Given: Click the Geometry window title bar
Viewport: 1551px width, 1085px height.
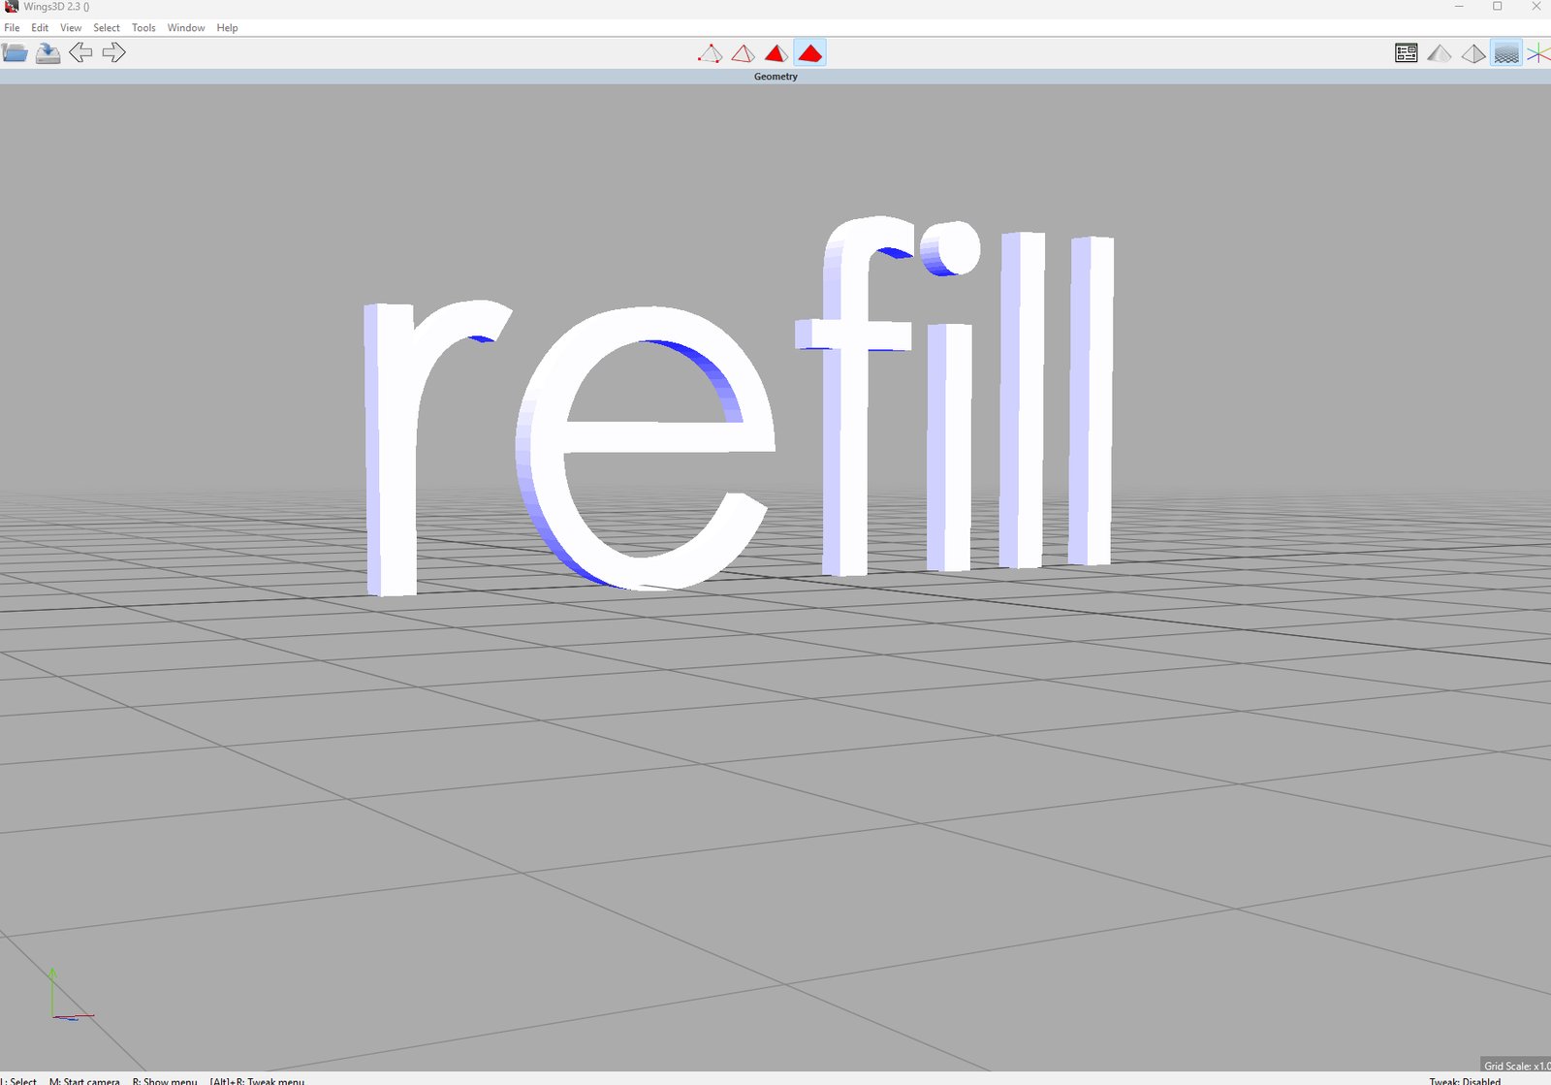Looking at the screenshot, I should 775,77.
